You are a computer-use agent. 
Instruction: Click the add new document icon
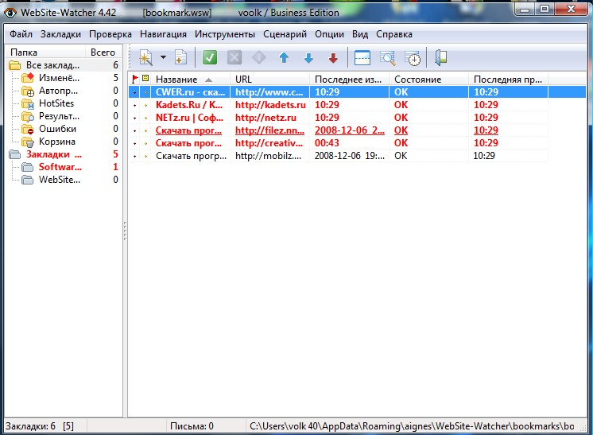180,57
